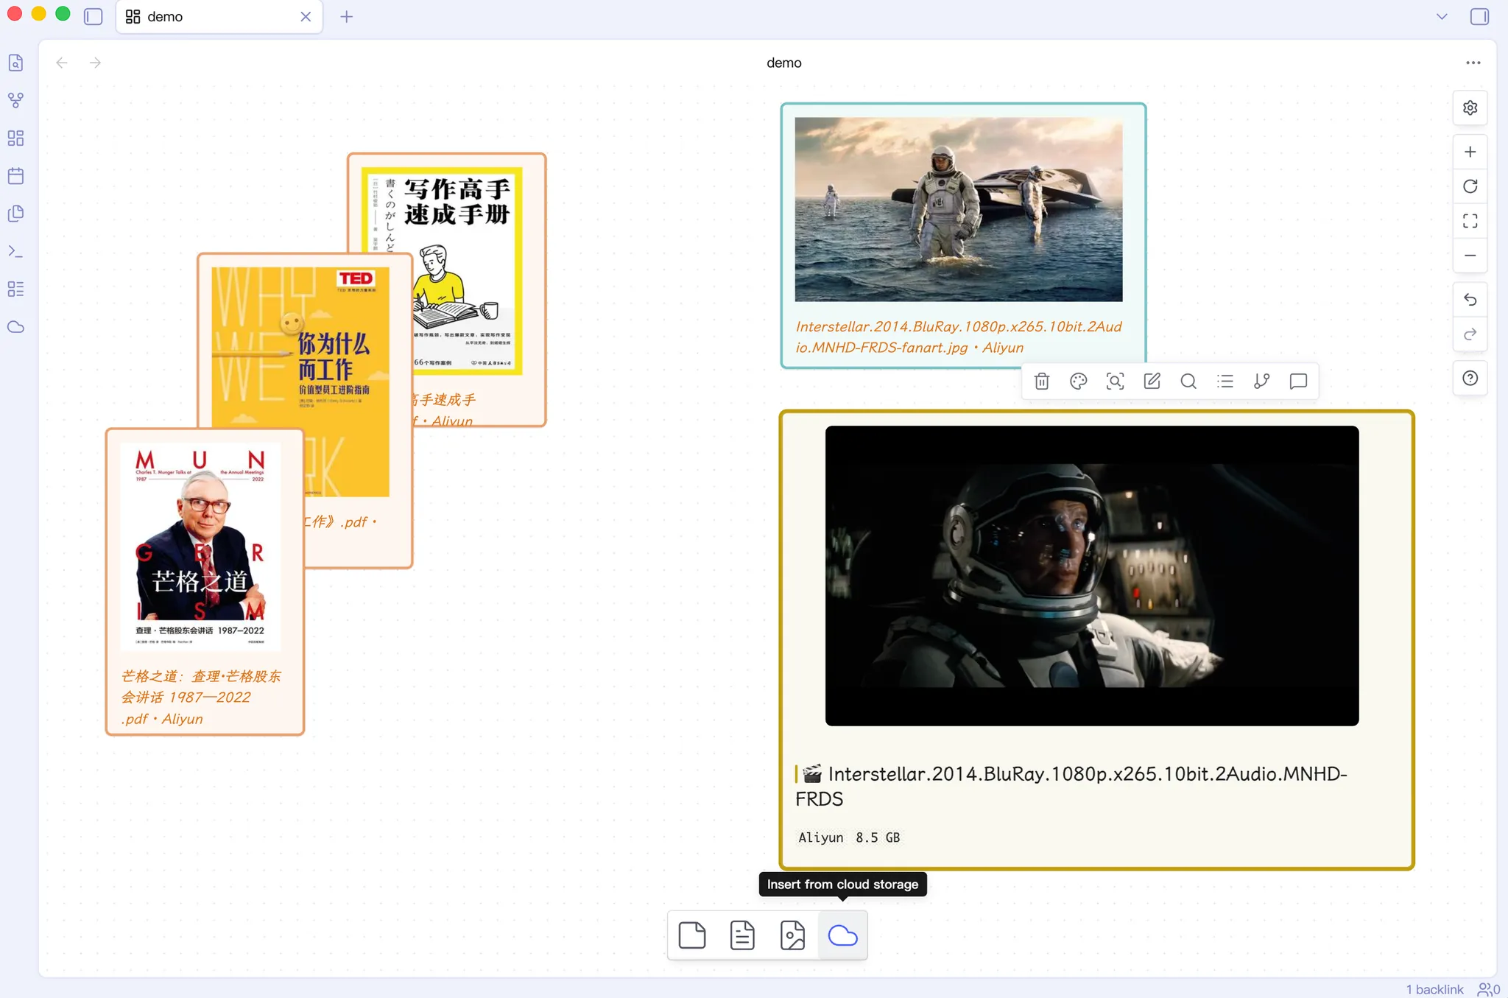The image size is (1508, 998).
Task: Close the demo tab
Action: tap(306, 16)
